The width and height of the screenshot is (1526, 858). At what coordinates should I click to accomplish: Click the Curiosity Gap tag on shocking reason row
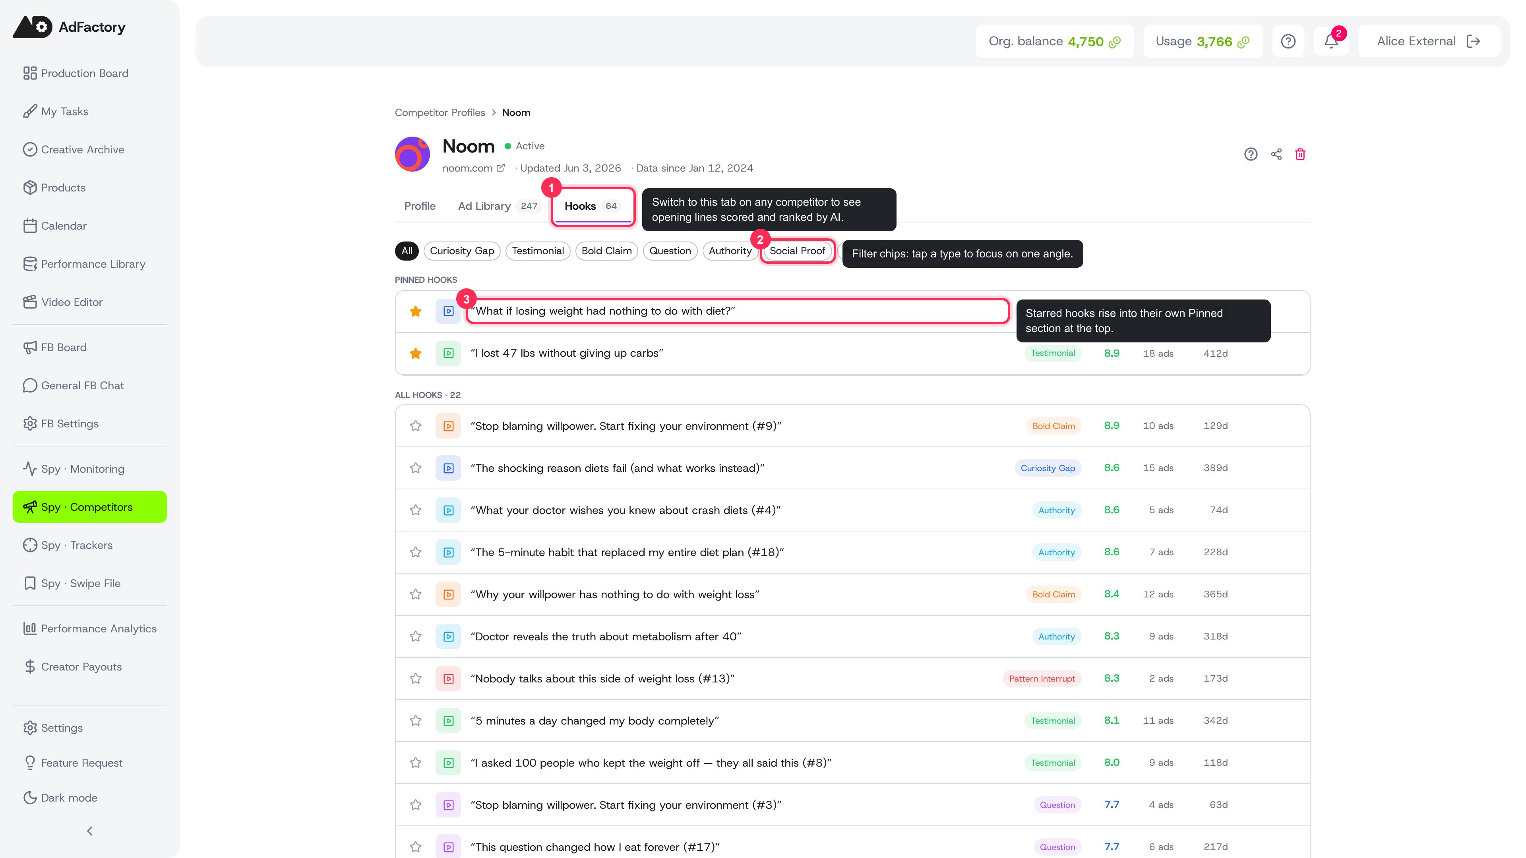[1048, 468]
